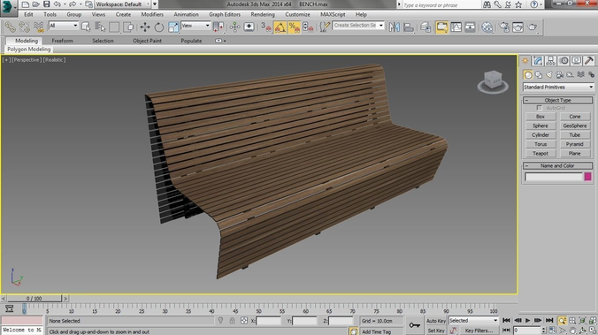Click the Select and Manipulate icon
This screenshot has height=335, width=598.
coord(234,27)
